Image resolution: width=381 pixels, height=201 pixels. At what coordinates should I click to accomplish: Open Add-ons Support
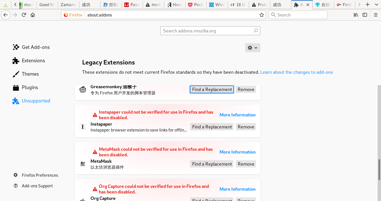[33, 186]
